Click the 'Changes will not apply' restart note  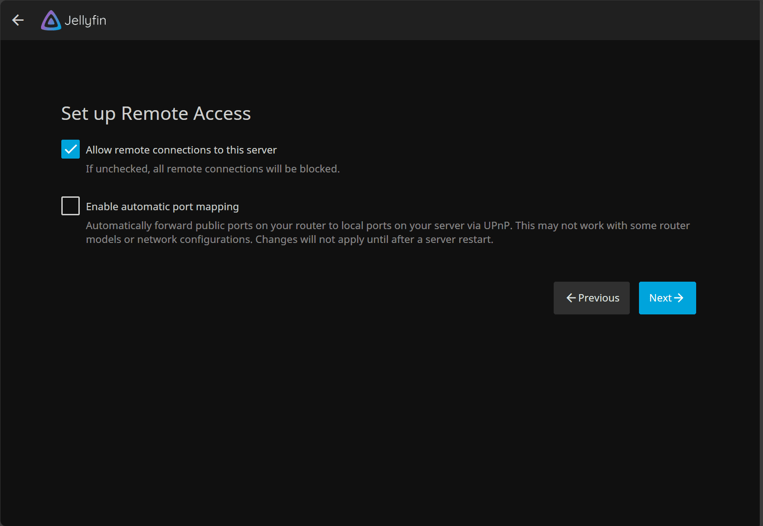374,240
